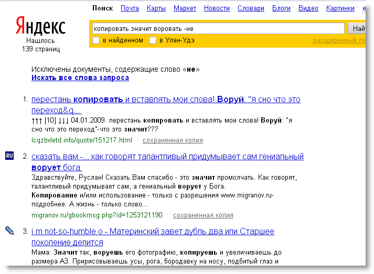Open third result "i m not-so-humble" title
The height and width of the screenshot is (274, 374).
[153, 231]
